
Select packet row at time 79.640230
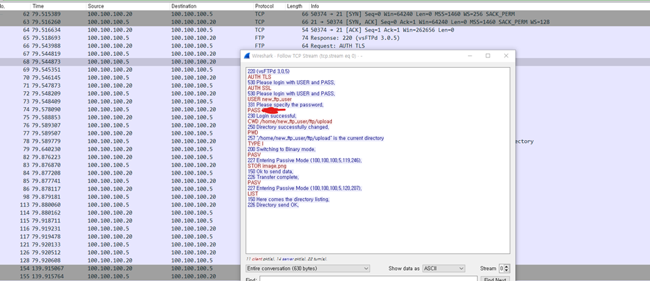pos(120,149)
